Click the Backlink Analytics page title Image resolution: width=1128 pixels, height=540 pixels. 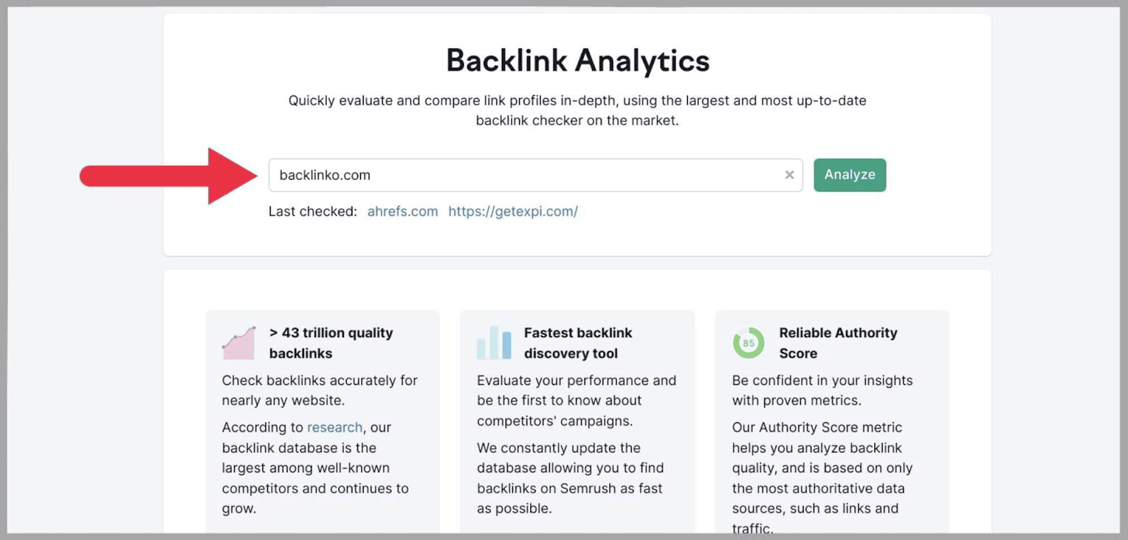(x=577, y=61)
